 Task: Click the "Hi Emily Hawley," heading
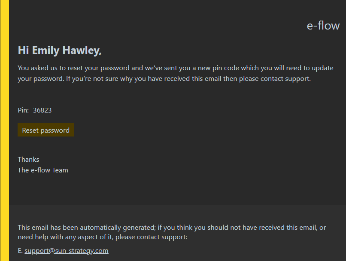click(x=60, y=50)
